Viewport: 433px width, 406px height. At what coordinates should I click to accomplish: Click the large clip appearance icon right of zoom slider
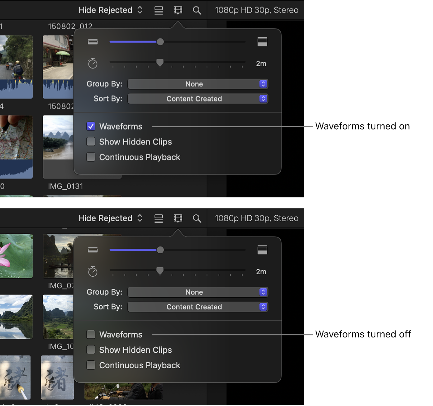[x=262, y=41]
